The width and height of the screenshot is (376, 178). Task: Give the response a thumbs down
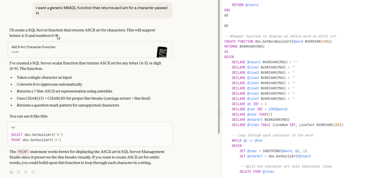tap(26, 172)
